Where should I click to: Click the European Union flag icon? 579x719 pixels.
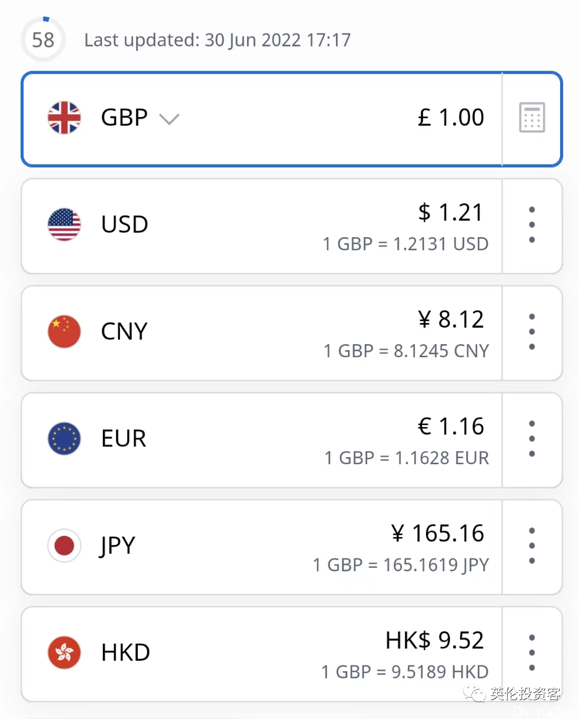coord(64,439)
